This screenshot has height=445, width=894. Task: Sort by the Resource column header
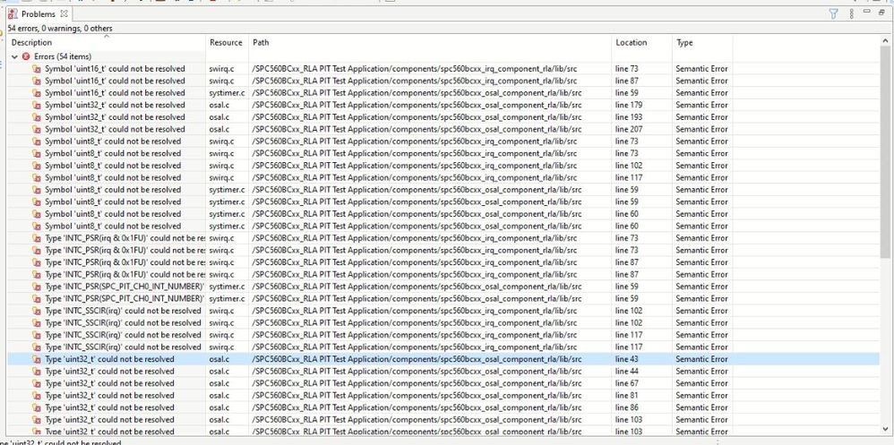tap(226, 42)
